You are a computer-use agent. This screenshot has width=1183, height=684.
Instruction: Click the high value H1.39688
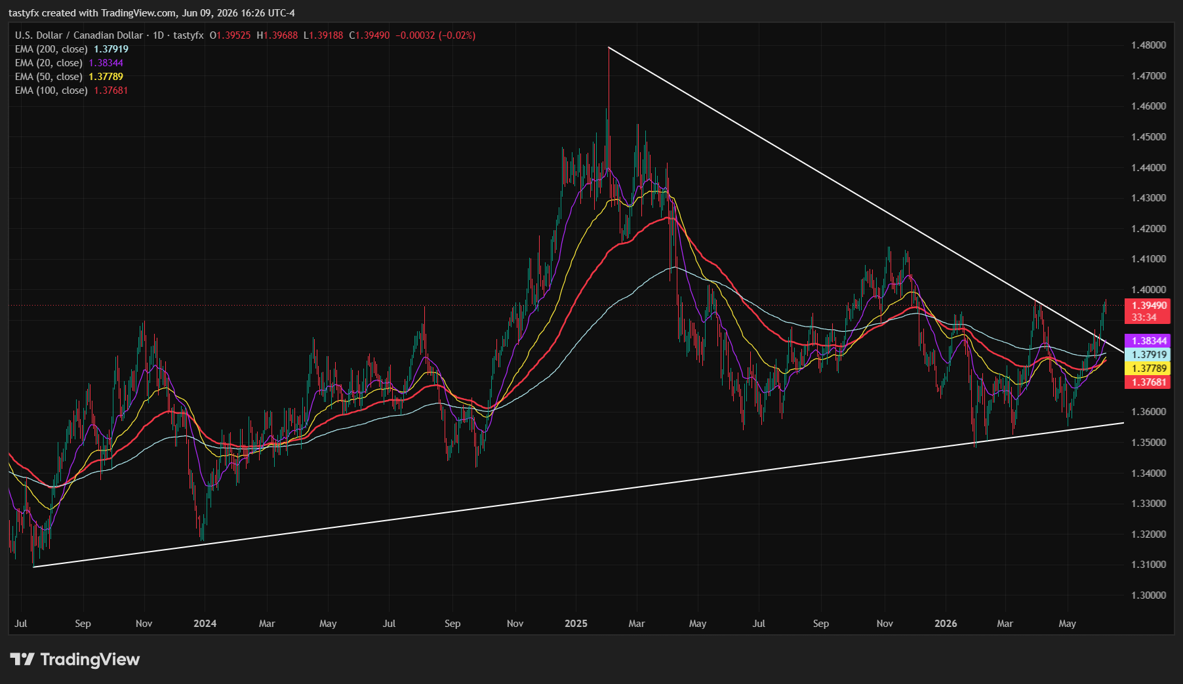pos(277,35)
